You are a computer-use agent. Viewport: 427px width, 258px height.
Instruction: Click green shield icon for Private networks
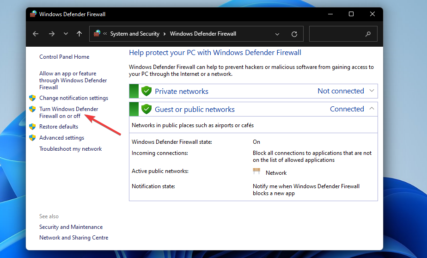point(146,91)
